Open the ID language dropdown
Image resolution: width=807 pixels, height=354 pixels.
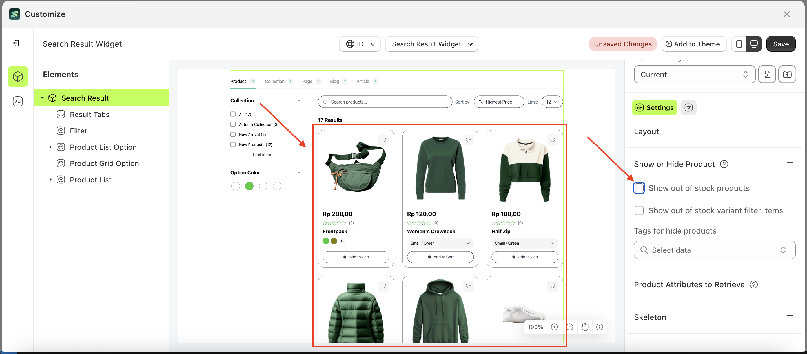point(360,44)
